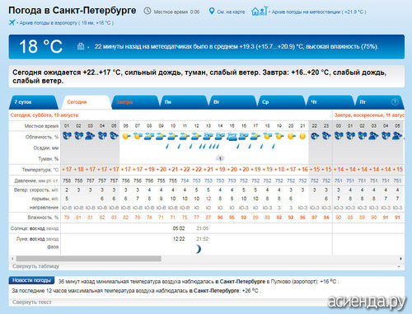The image size is (412, 314).
Task: Open the help question mark icon on the tab bar
Action: point(395,102)
